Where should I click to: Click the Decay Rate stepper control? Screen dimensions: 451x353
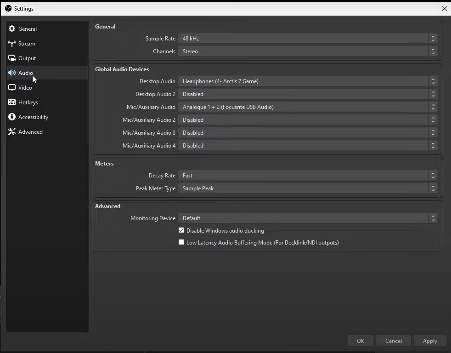coord(432,175)
